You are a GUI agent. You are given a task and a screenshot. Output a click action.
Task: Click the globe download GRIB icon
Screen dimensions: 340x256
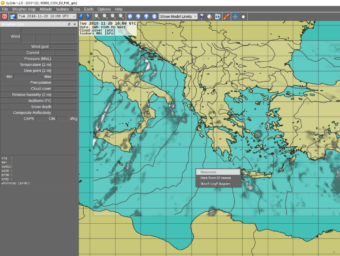[201, 17]
